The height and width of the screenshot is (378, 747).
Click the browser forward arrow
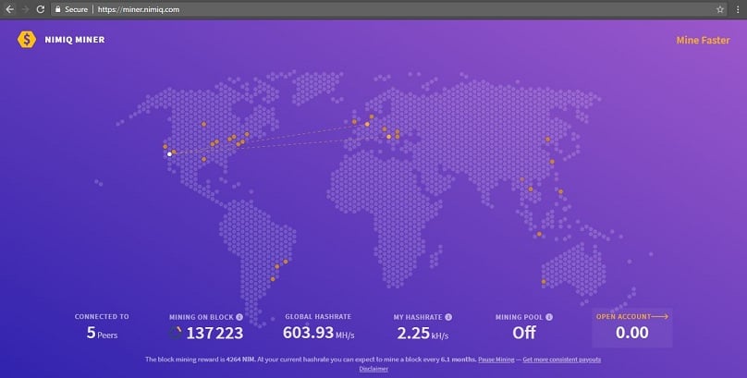click(x=25, y=9)
